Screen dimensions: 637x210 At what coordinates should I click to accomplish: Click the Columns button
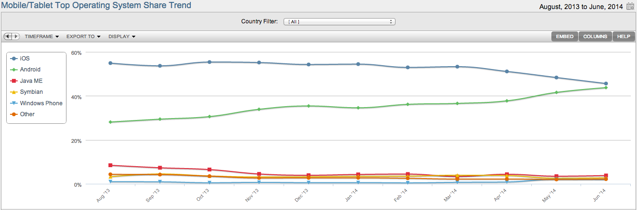[x=595, y=37]
